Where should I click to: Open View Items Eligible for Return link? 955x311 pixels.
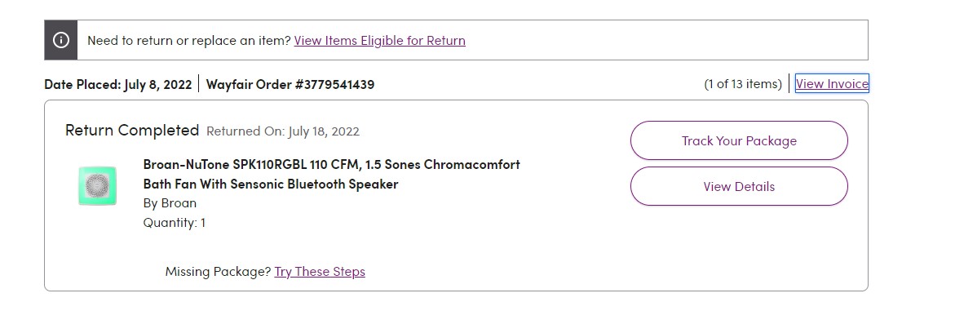(379, 41)
